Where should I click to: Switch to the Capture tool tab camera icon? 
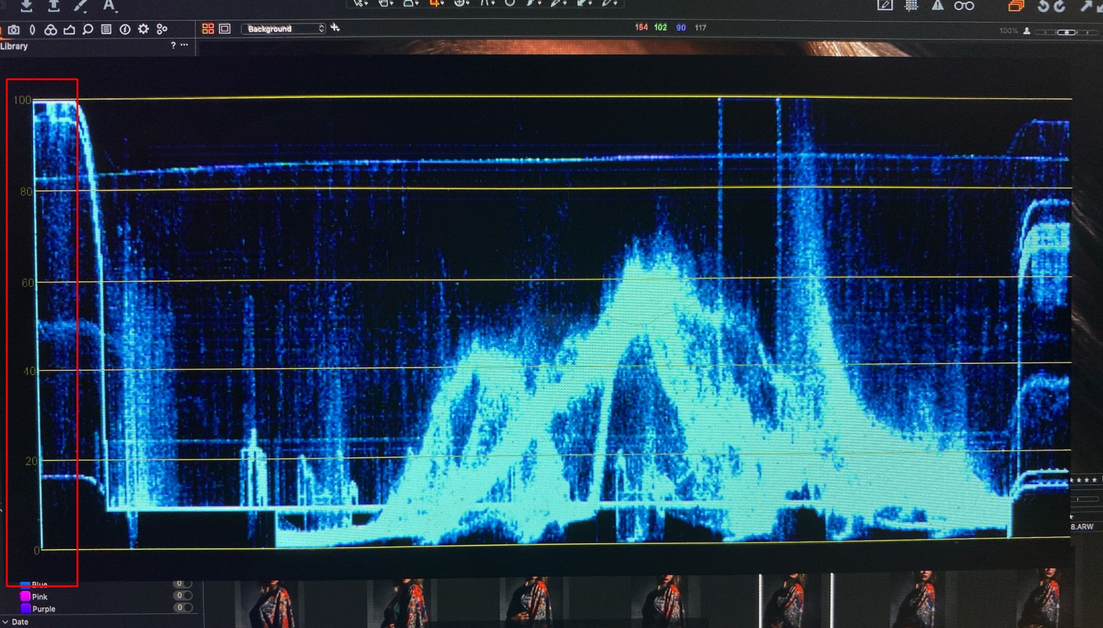(15, 29)
